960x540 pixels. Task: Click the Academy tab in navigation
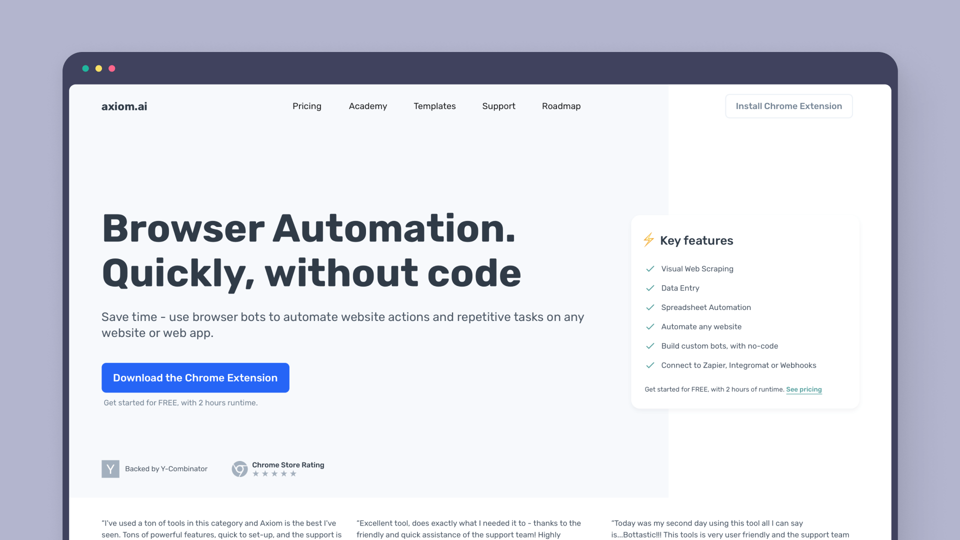point(367,106)
